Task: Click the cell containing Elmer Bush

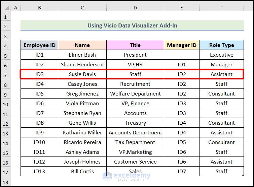Action: pos(82,55)
